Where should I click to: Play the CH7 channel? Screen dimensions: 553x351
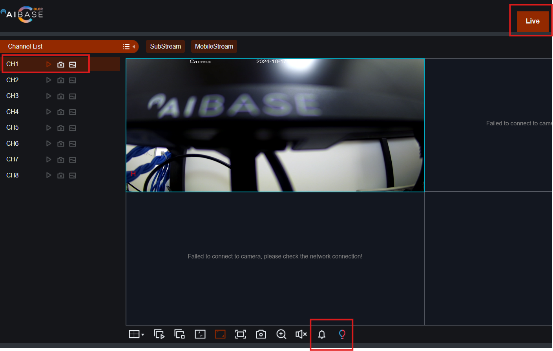(x=49, y=159)
